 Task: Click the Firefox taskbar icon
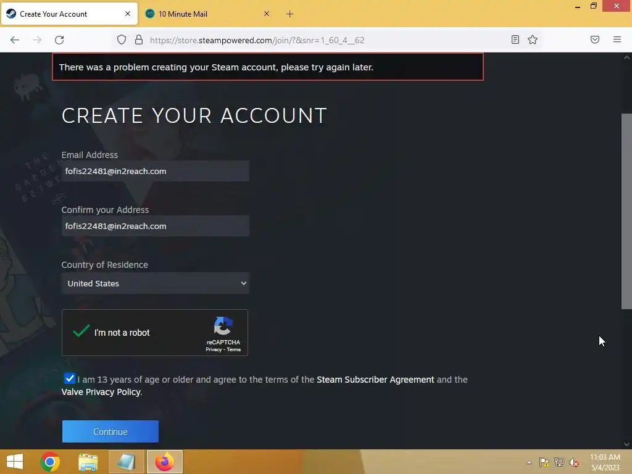[x=164, y=462]
